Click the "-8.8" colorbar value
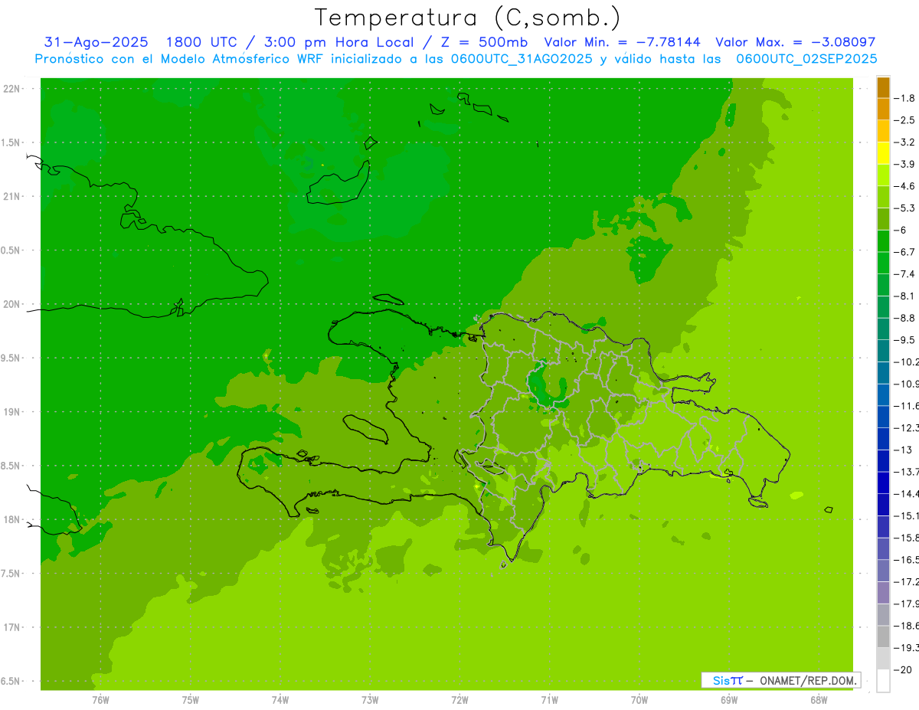Image resolution: width=919 pixels, height=710 pixels. click(x=905, y=318)
